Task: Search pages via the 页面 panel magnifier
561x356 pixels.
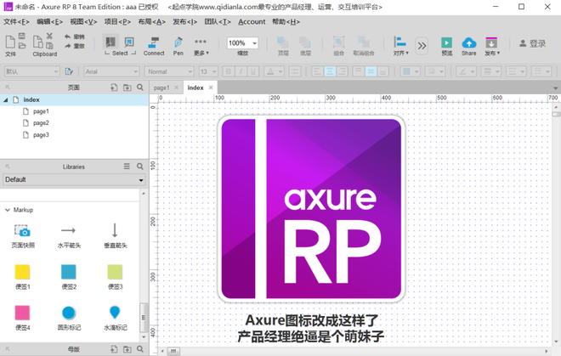Action: point(140,88)
